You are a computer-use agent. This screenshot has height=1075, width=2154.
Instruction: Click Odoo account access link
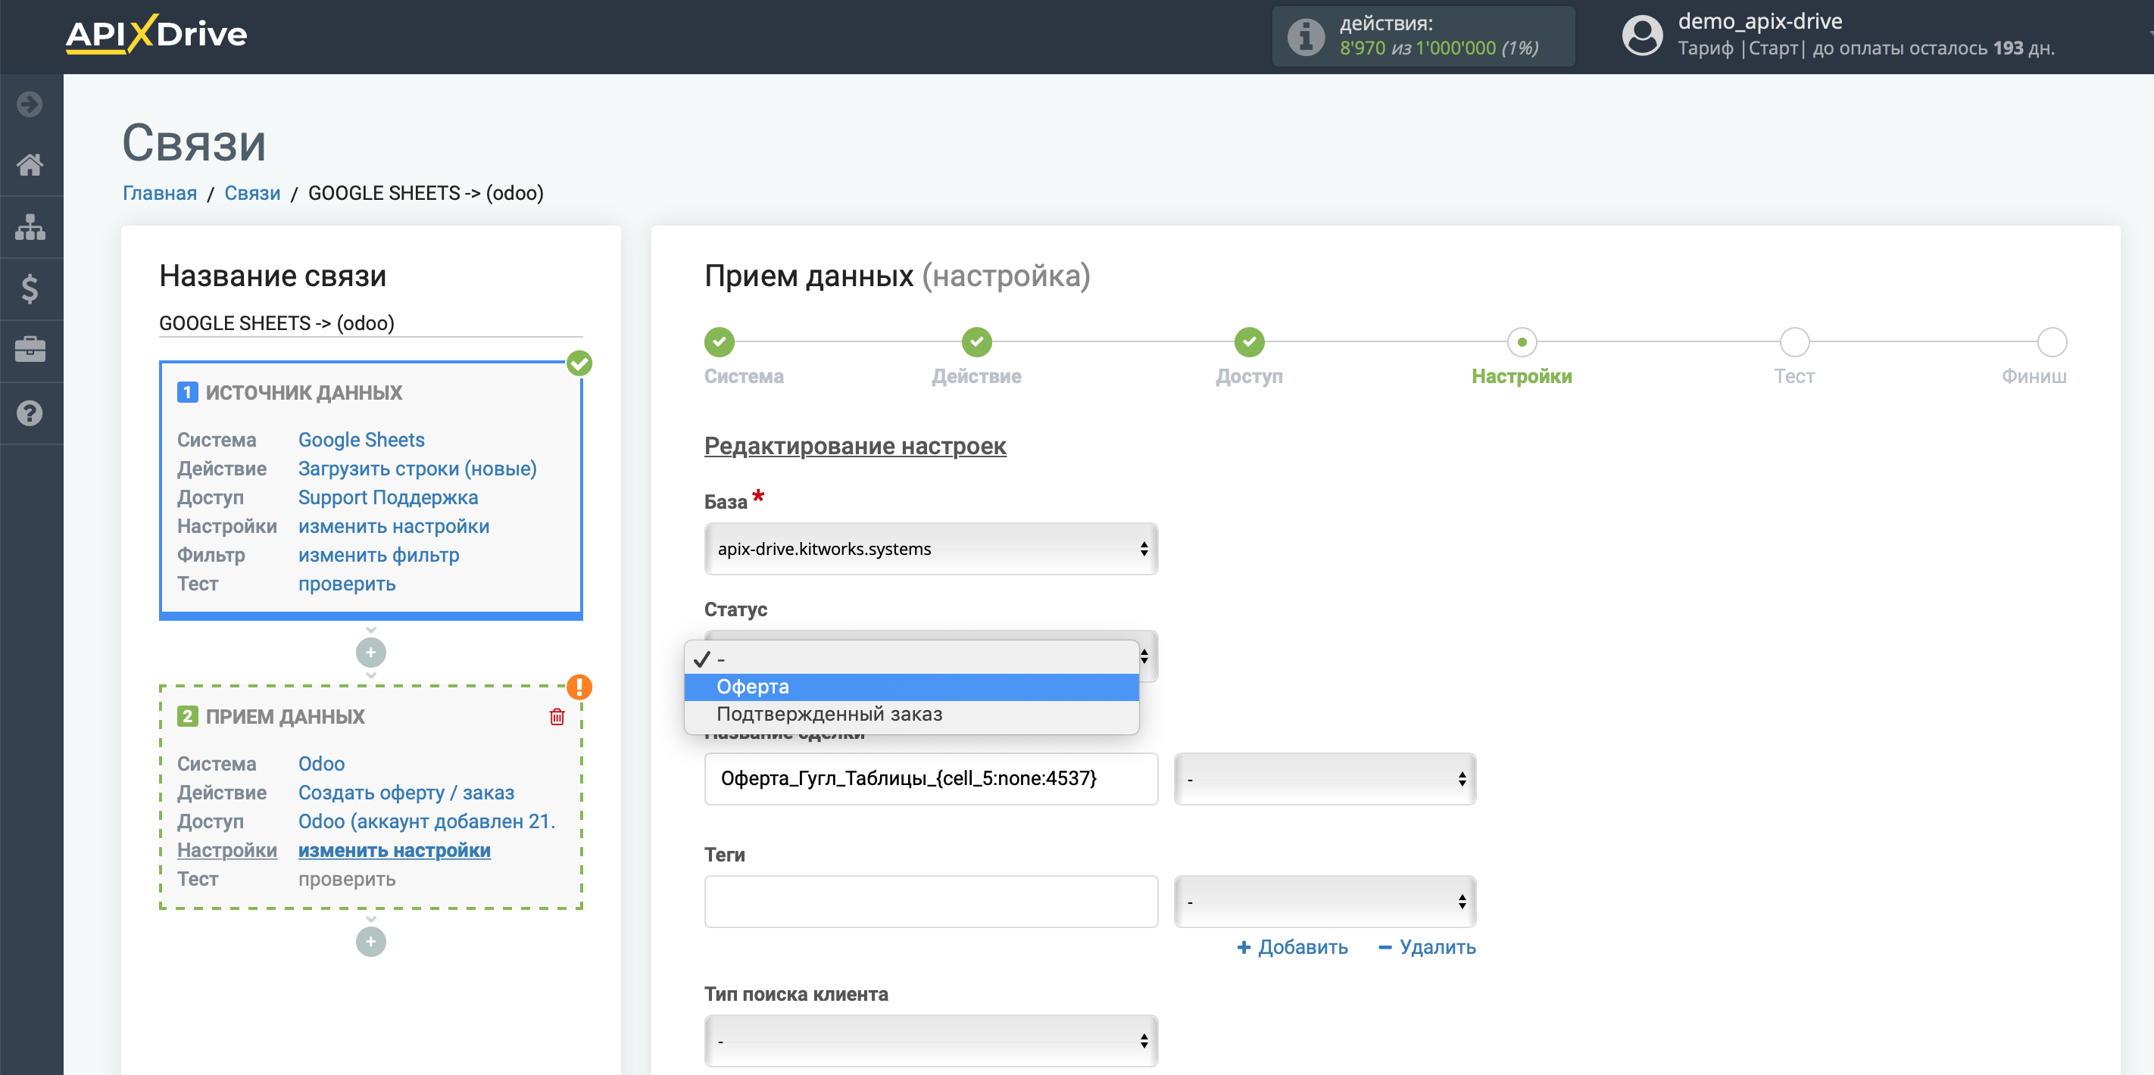[x=426, y=821]
